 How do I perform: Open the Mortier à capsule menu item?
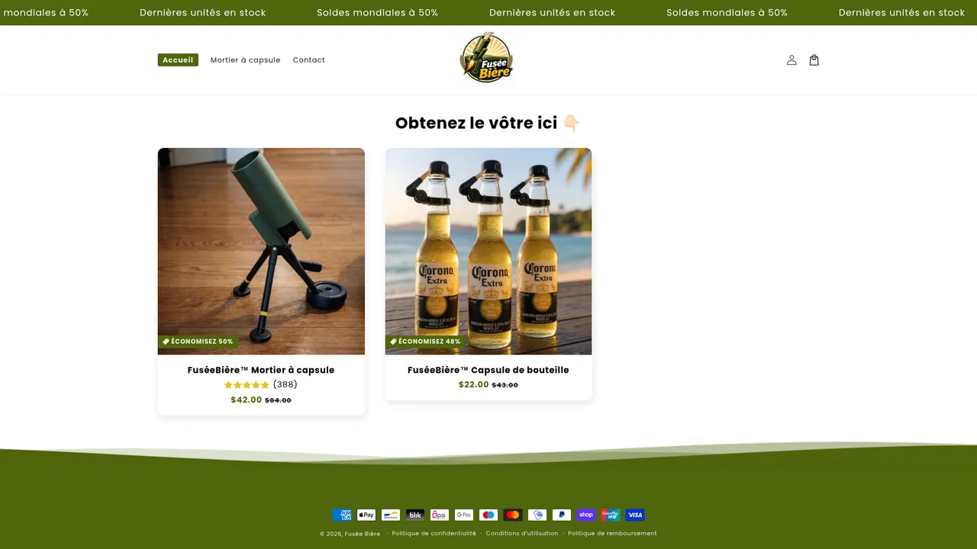pos(246,60)
